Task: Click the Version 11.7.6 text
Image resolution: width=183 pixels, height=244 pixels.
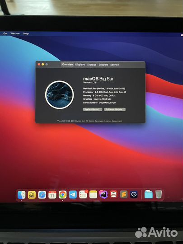Action: click(x=90, y=83)
